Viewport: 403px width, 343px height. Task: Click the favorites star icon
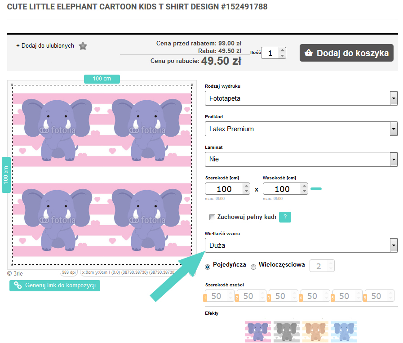click(x=83, y=46)
